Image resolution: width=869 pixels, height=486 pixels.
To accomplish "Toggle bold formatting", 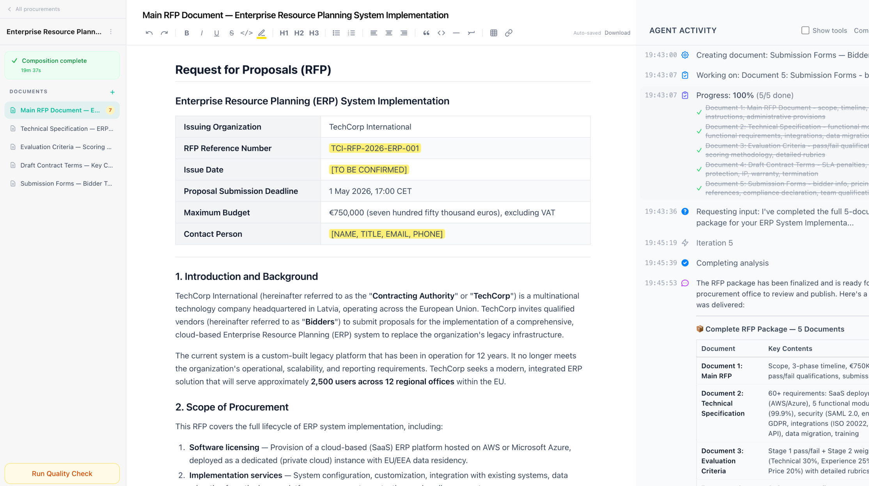I will tap(186, 33).
